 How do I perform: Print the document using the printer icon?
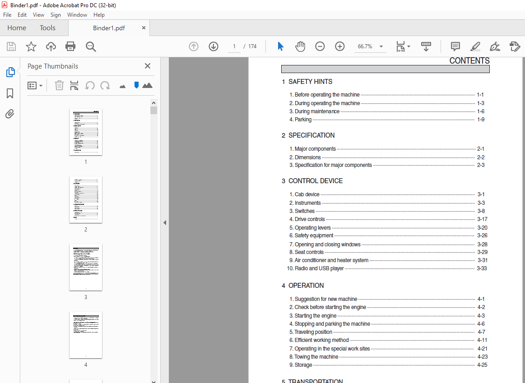pos(70,46)
